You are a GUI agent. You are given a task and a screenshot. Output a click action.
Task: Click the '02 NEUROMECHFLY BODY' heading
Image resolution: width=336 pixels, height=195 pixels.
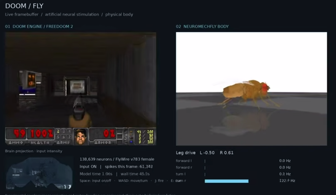pyautogui.click(x=202, y=26)
